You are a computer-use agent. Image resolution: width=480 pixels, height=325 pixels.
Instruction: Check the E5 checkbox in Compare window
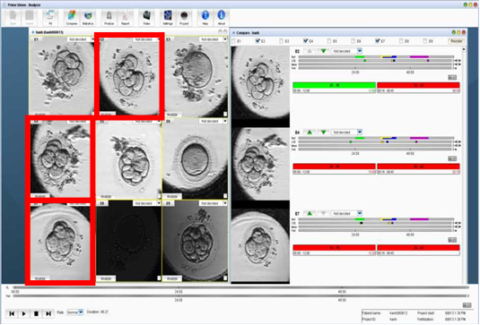coord(329,41)
